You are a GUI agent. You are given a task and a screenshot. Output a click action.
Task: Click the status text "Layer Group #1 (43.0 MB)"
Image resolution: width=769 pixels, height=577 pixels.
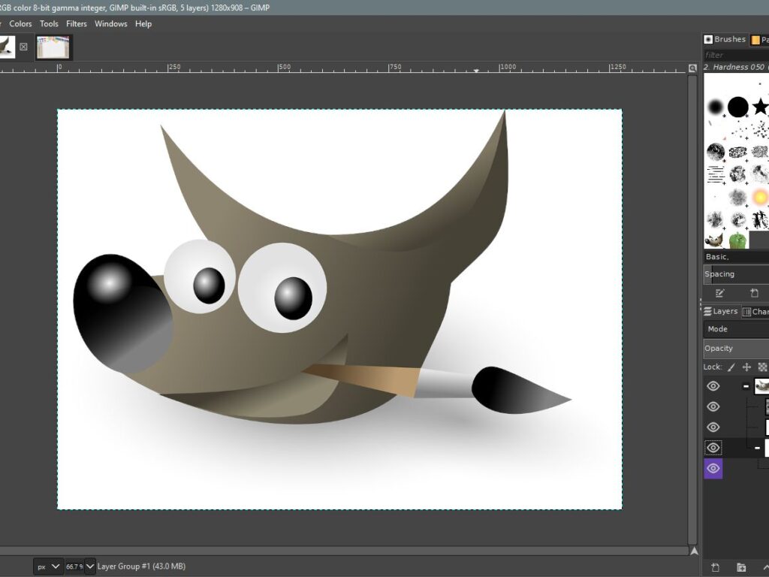[141, 566]
